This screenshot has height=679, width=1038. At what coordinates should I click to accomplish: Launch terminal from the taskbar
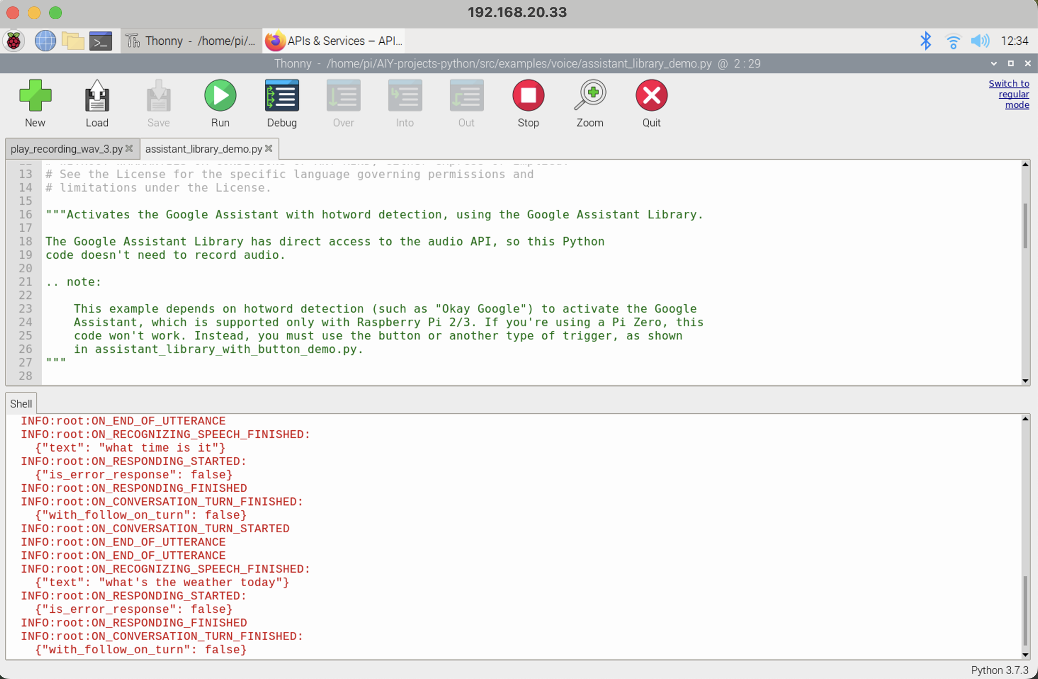click(100, 41)
